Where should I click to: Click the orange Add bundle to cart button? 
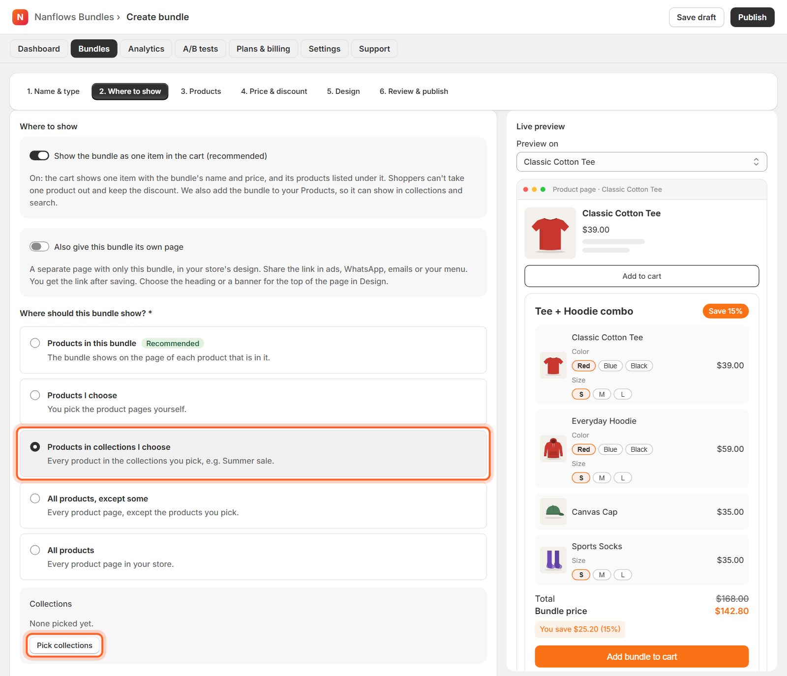(641, 656)
